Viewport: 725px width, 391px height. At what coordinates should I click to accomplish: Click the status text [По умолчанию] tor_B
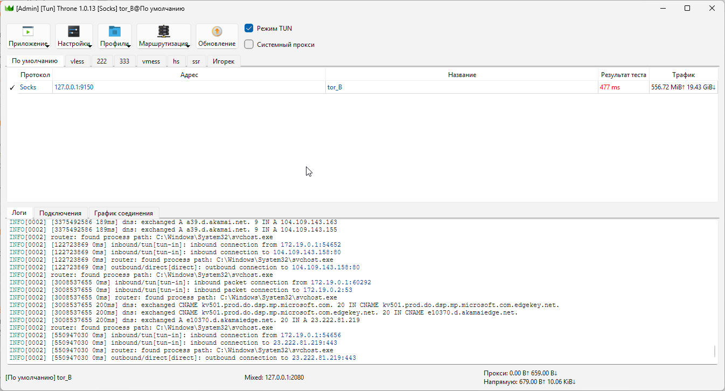38,378
